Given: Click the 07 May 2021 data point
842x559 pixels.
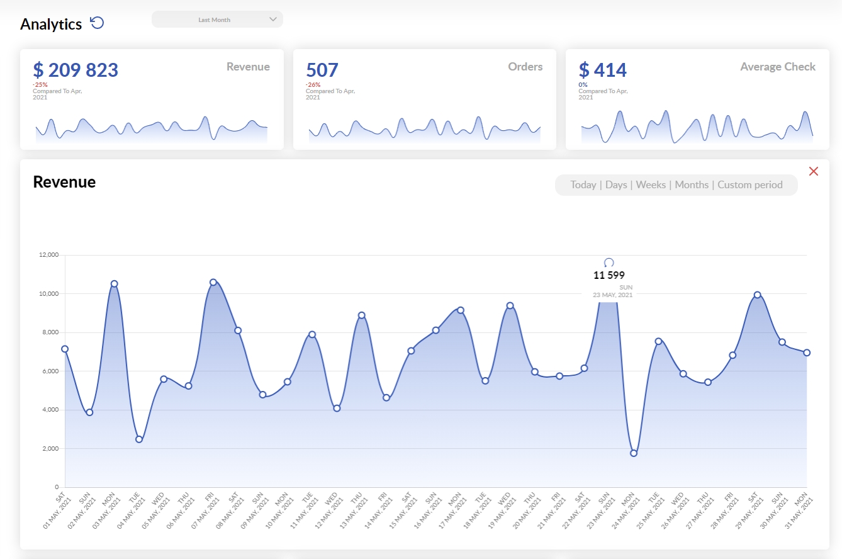Looking at the screenshot, I should pos(213,282).
